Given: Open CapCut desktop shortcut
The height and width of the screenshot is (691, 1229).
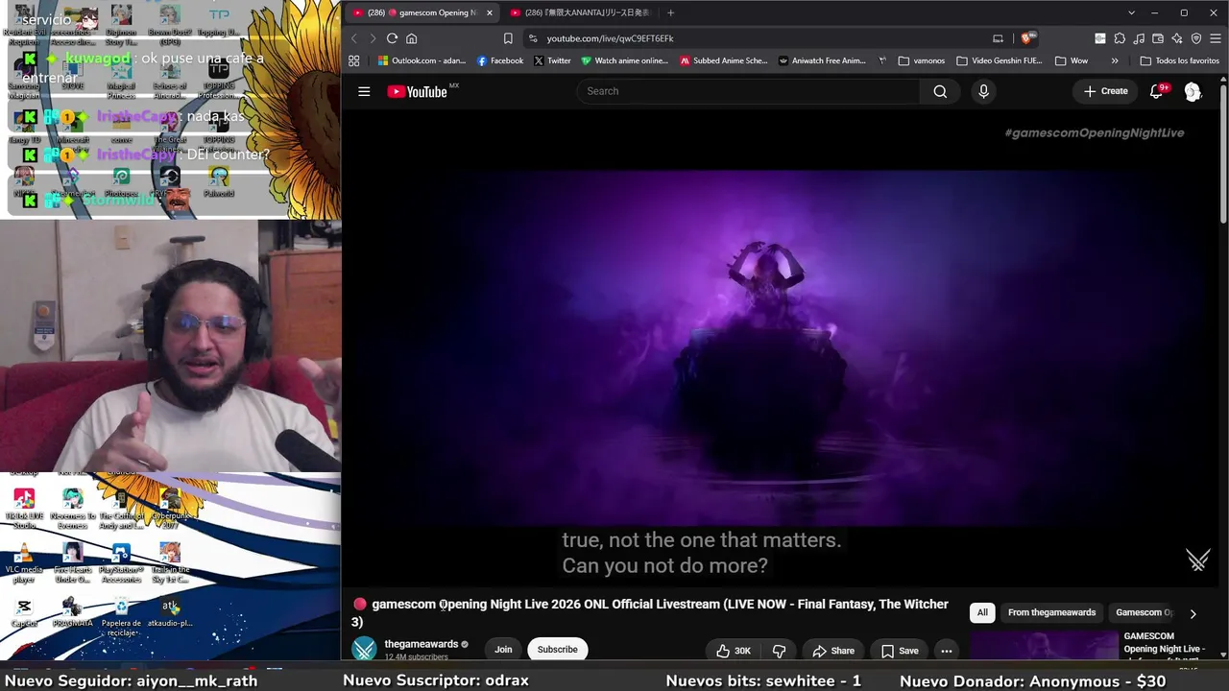Looking at the screenshot, I should pos(24,613).
